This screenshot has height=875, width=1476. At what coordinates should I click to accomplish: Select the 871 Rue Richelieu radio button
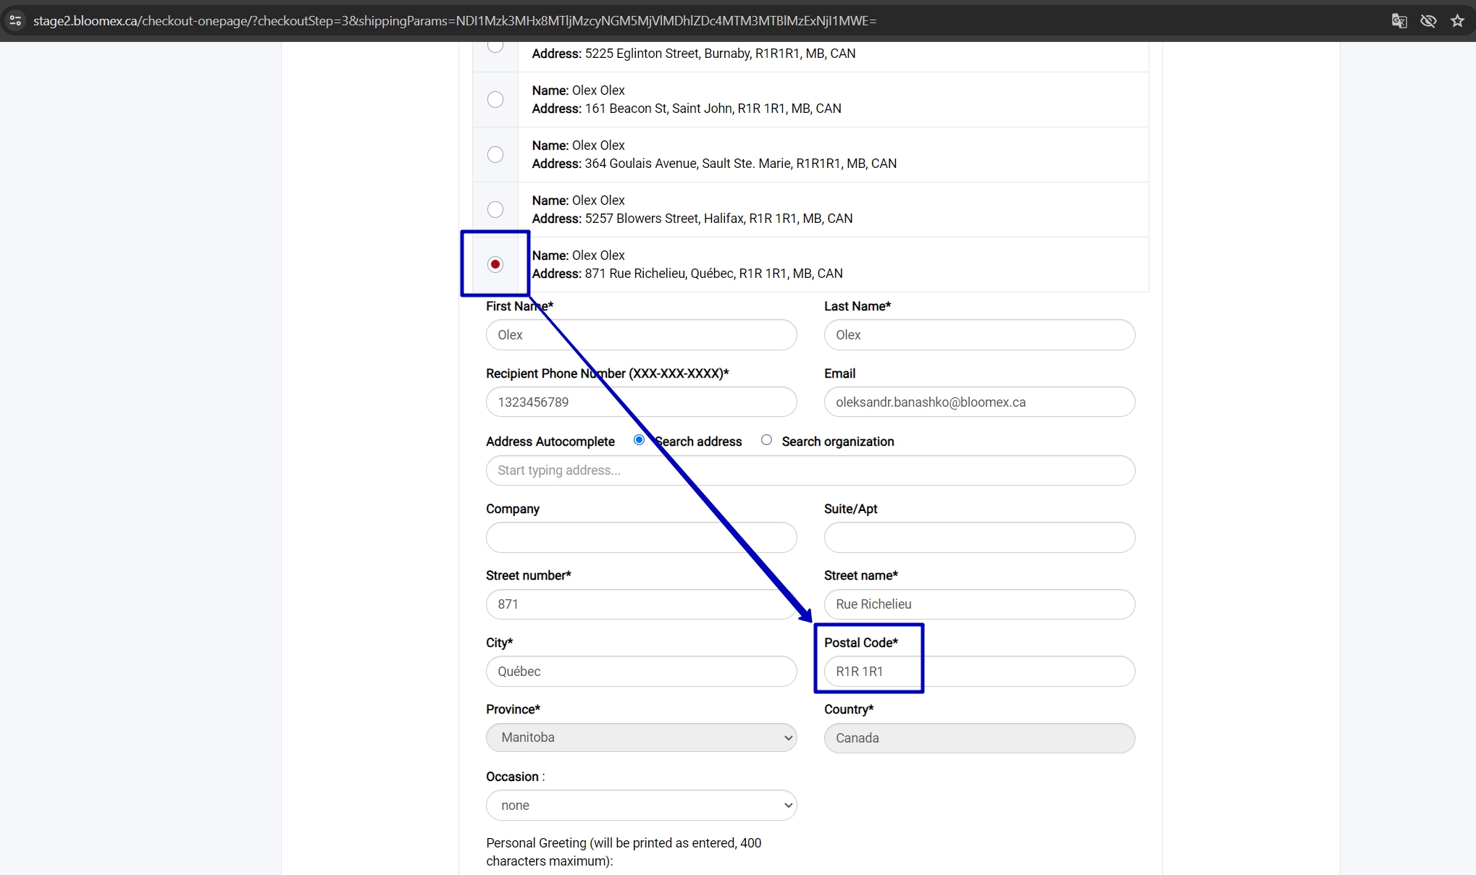click(x=495, y=264)
